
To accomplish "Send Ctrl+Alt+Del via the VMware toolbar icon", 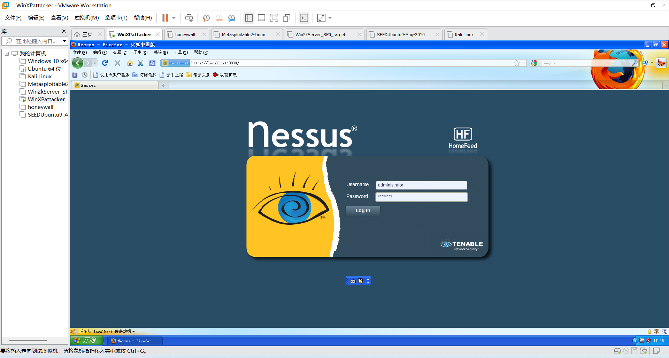I will click(189, 18).
